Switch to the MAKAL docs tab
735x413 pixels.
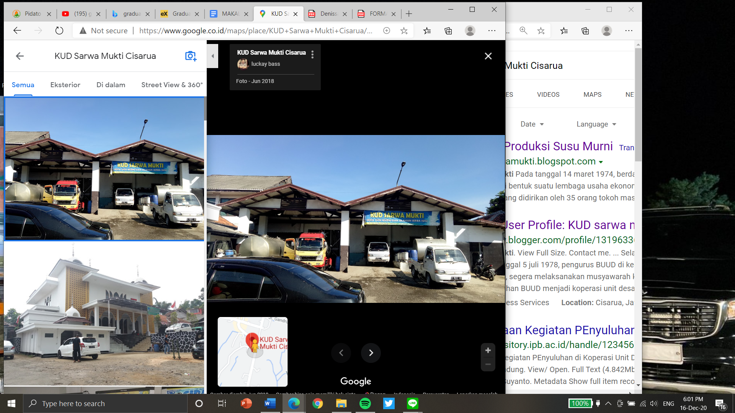point(230,14)
